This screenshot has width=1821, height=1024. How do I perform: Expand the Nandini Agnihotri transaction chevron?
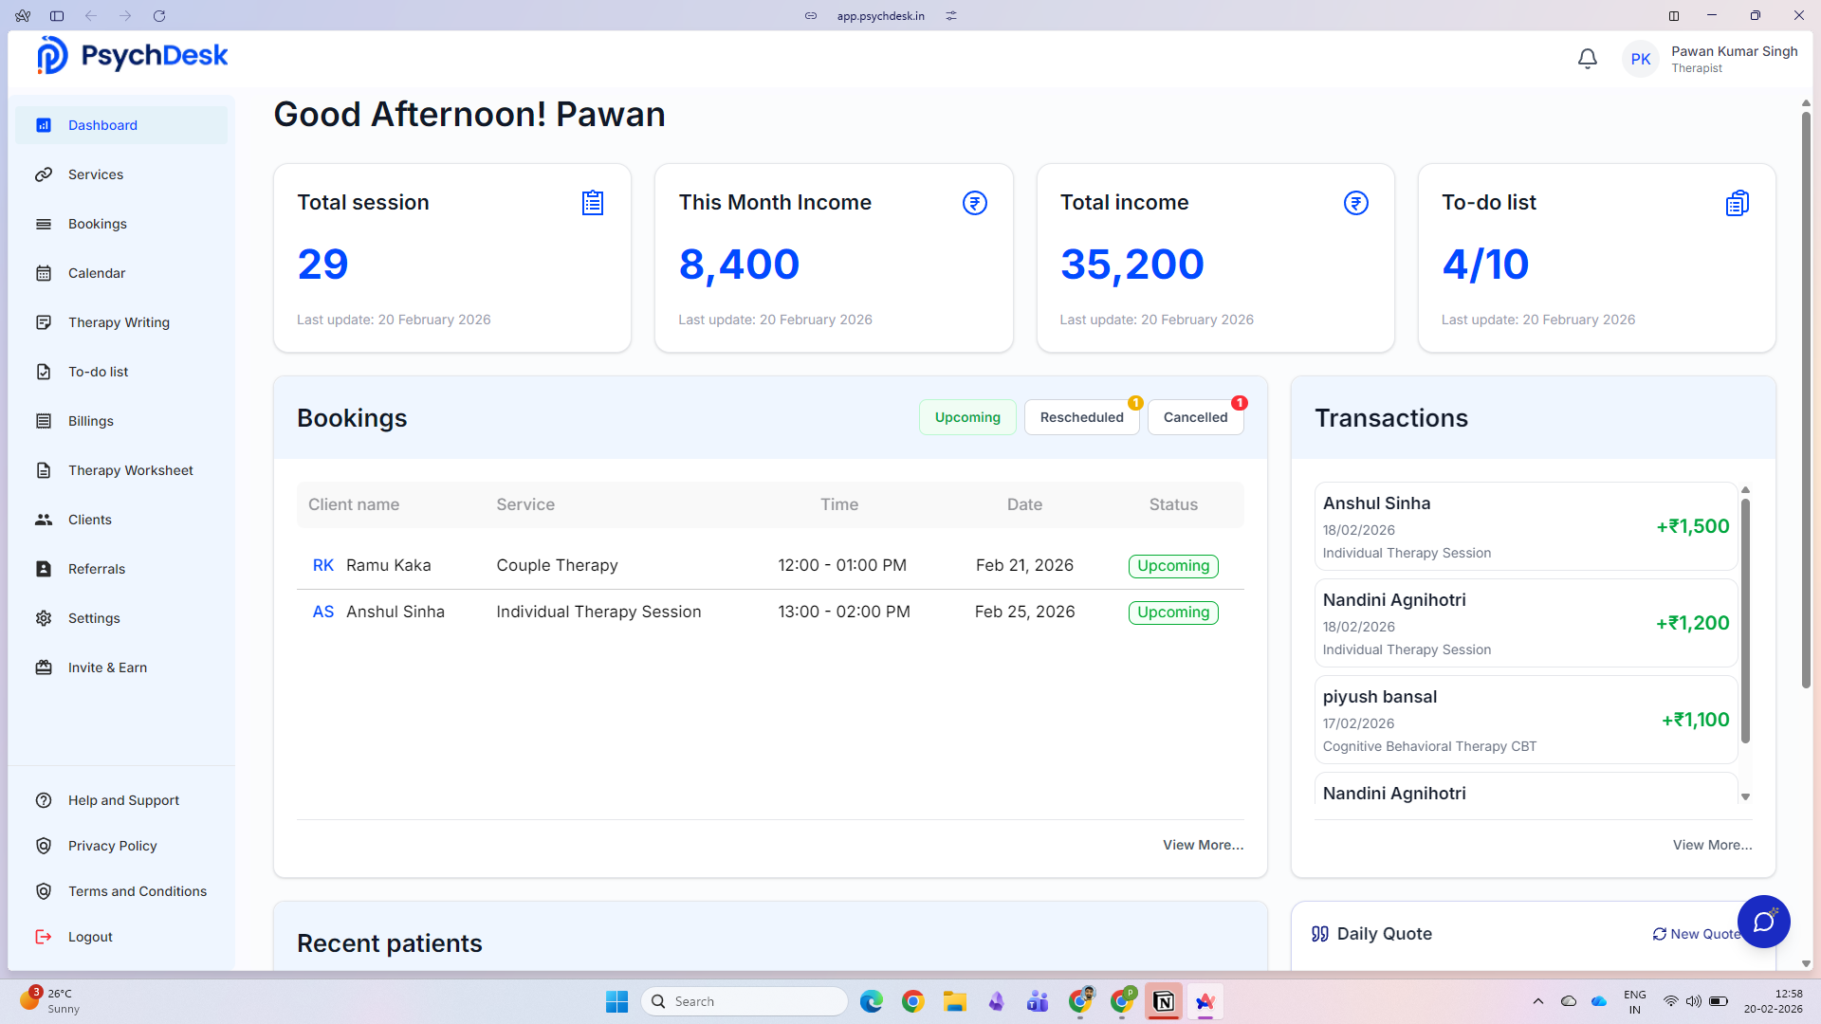click(1745, 796)
